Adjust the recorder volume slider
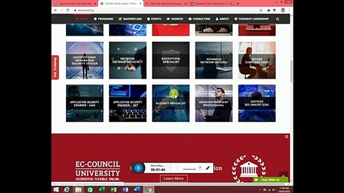This screenshot has height=193, width=344. click(189, 169)
